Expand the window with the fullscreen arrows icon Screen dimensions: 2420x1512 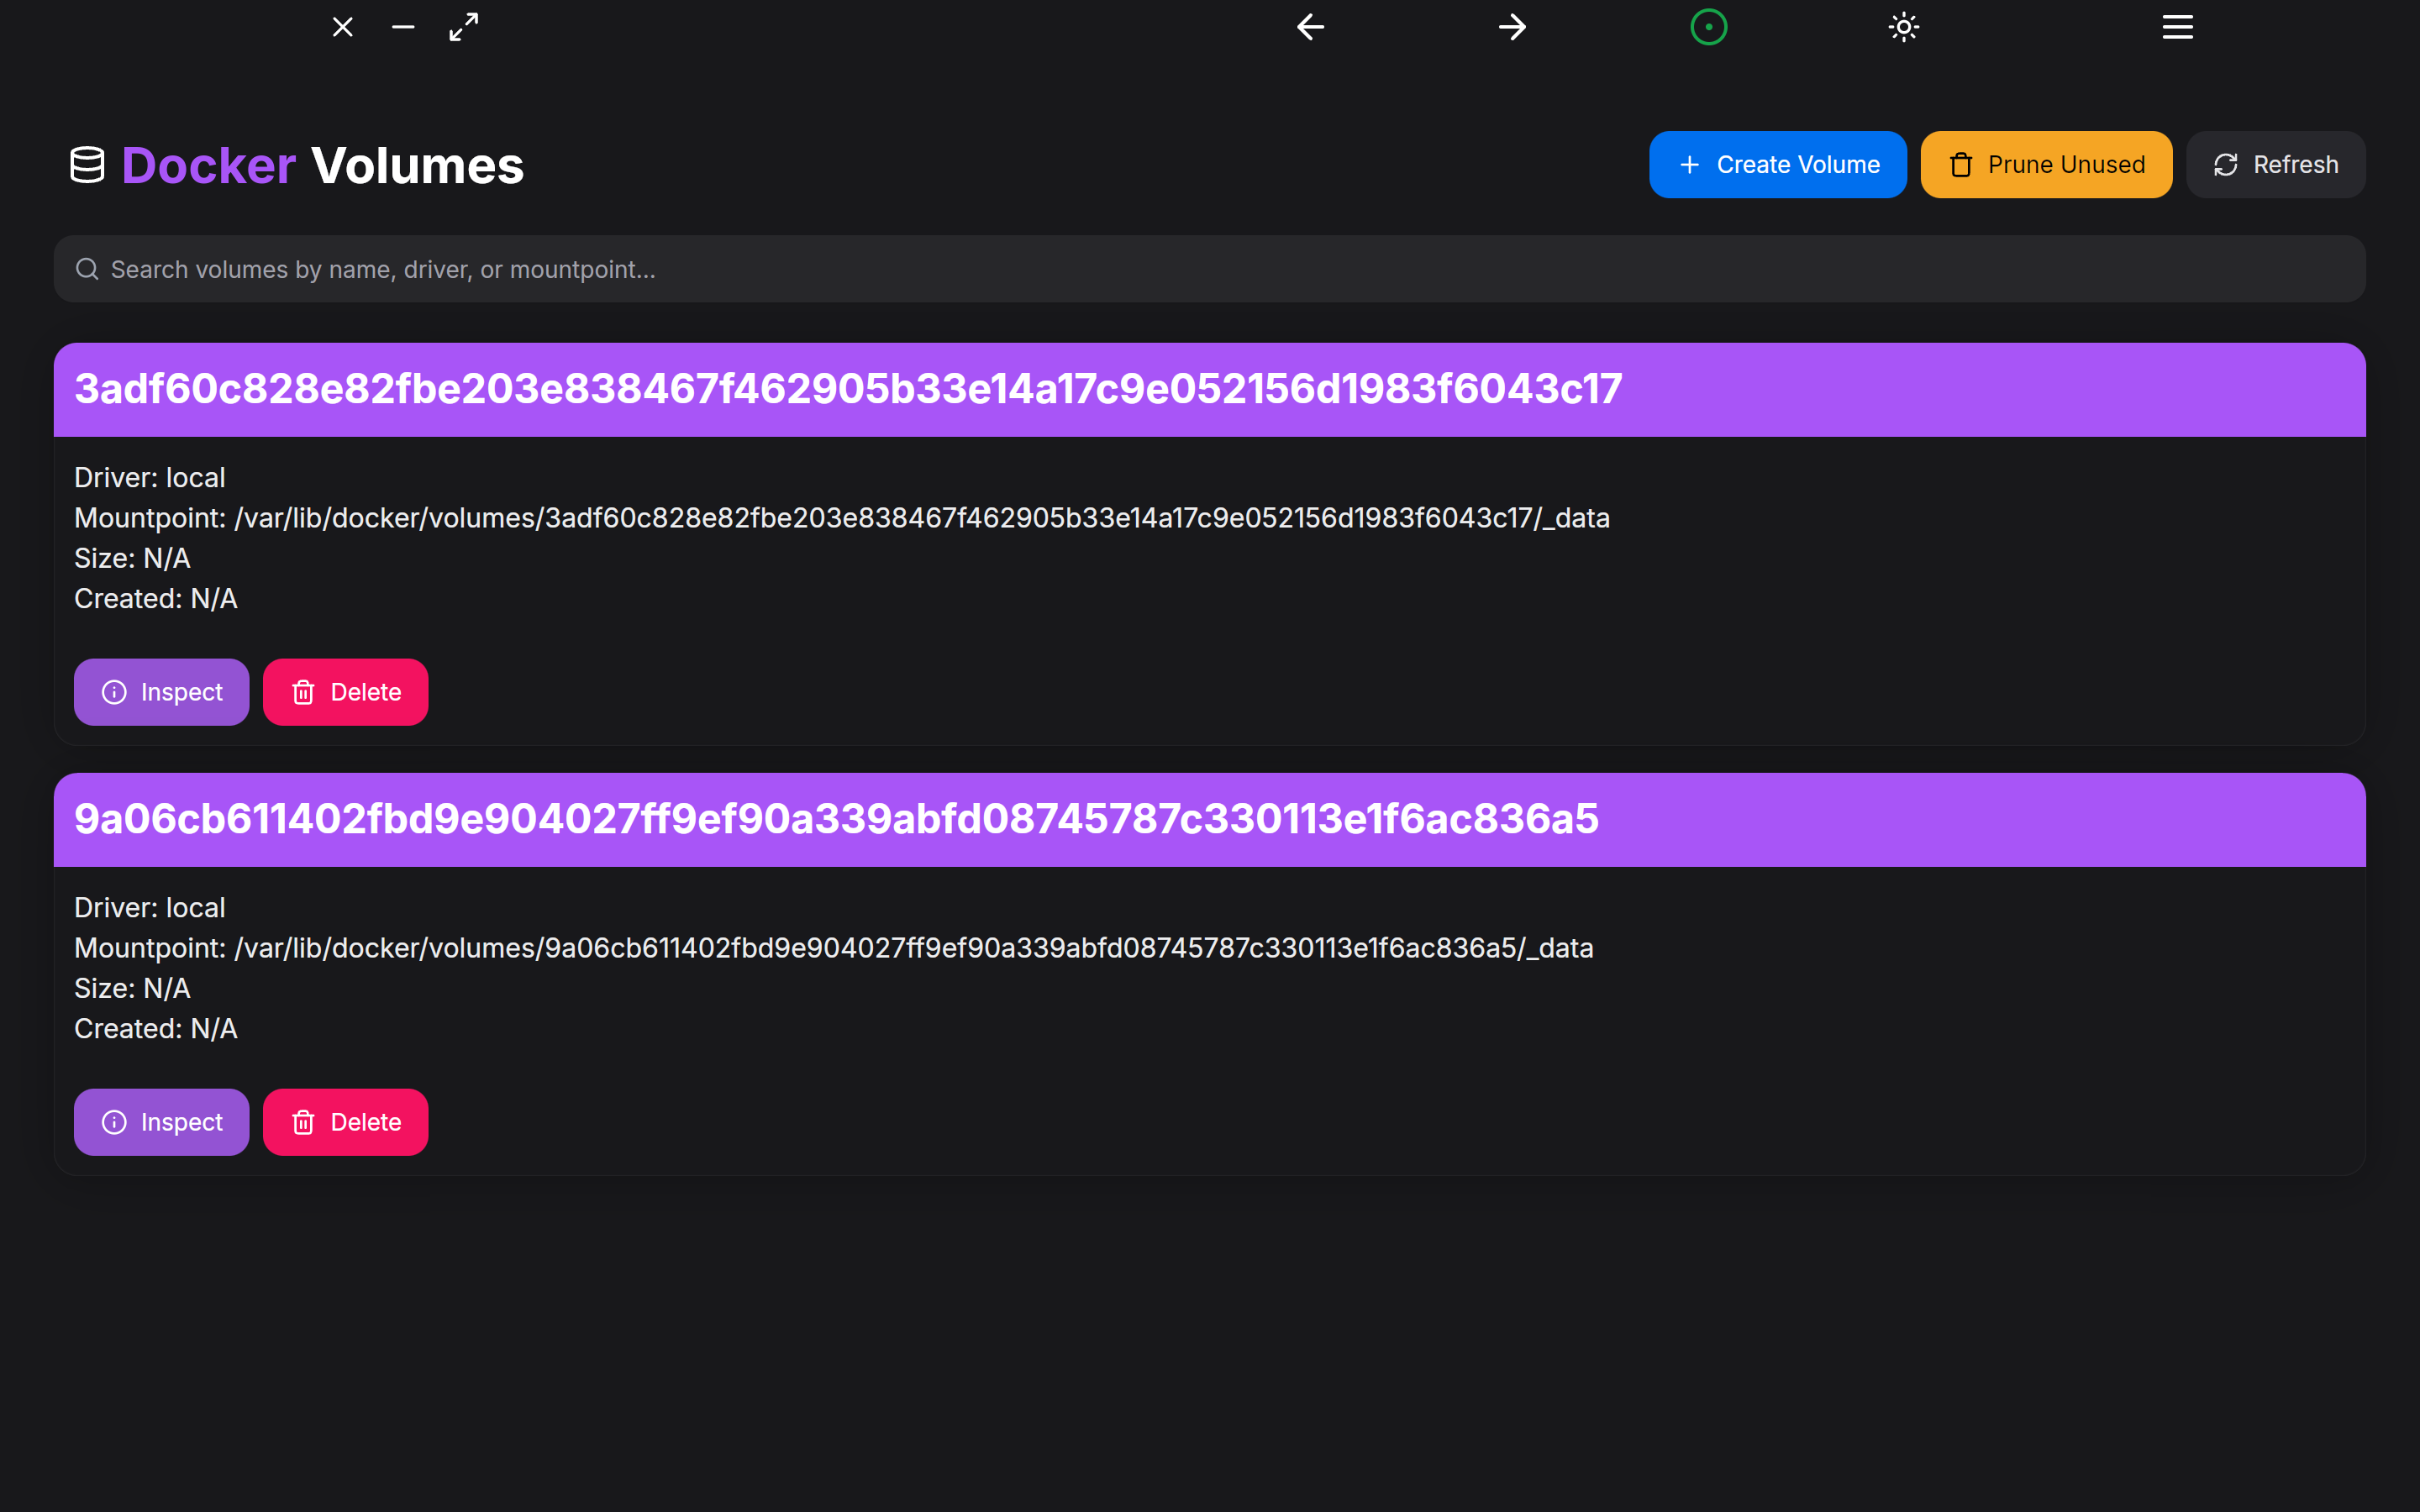(463, 27)
